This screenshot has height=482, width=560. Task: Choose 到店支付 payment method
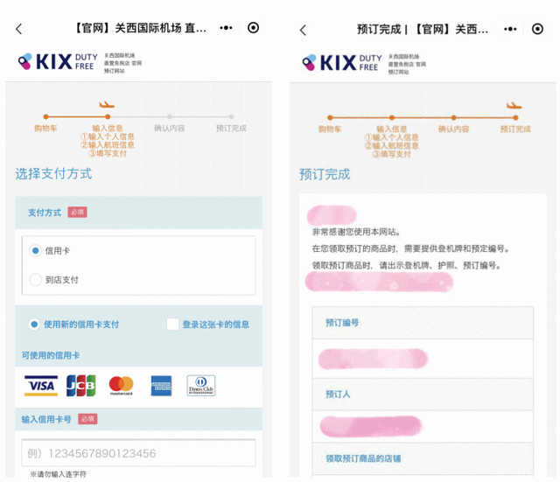pyautogui.click(x=36, y=280)
